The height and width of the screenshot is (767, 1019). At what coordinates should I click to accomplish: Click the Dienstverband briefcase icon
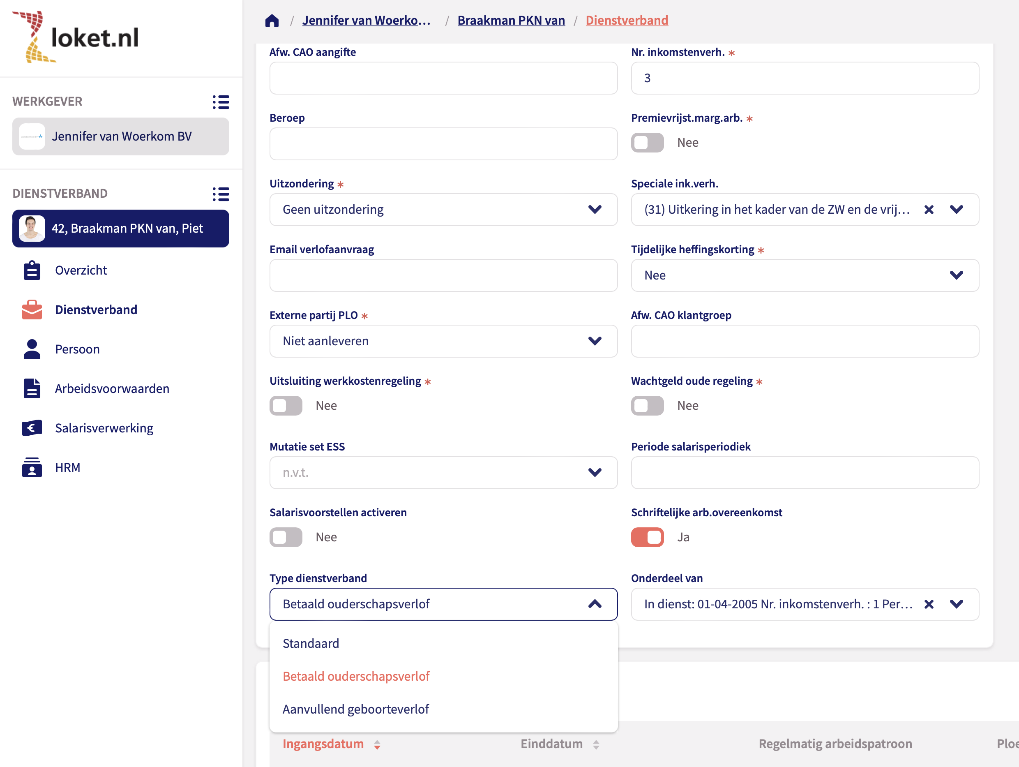(31, 309)
